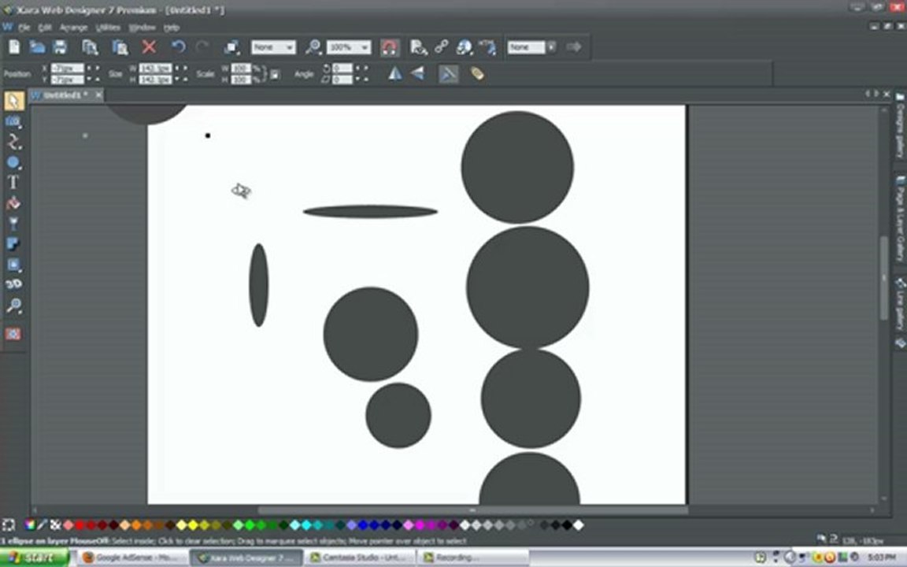The image size is (907, 567).
Task: Set no colour checker swatch
Action: 56,524
